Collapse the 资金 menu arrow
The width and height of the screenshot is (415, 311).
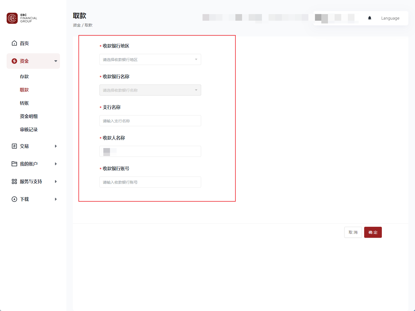pyautogui.click(x=56, y=61)
